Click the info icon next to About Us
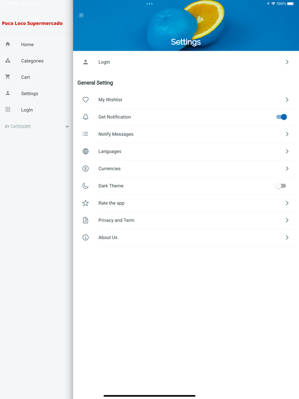 click(x=85, y=238)
